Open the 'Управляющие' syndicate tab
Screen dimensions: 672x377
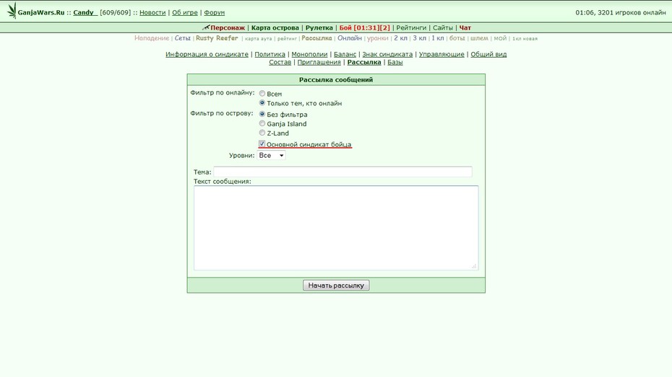pyautogui.click(x=441, y=54)
